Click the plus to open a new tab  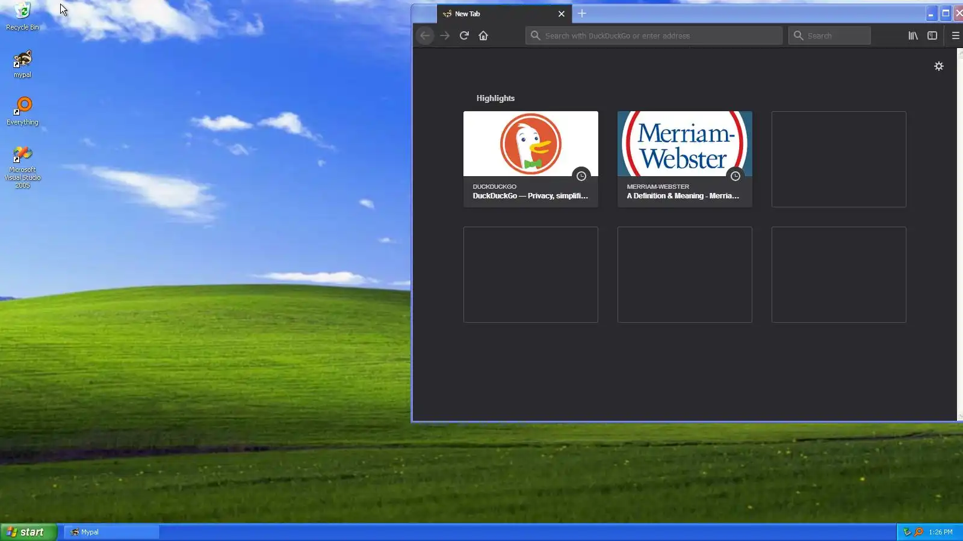click(x=582, y=13)
